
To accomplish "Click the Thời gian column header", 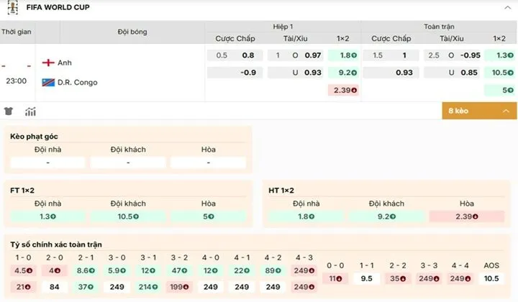I will click(17, 32).
